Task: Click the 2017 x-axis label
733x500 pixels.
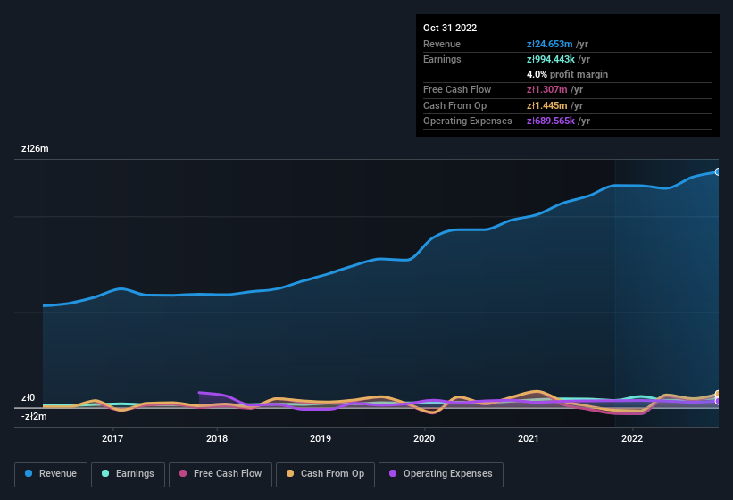Action: (x=112, y=438)
